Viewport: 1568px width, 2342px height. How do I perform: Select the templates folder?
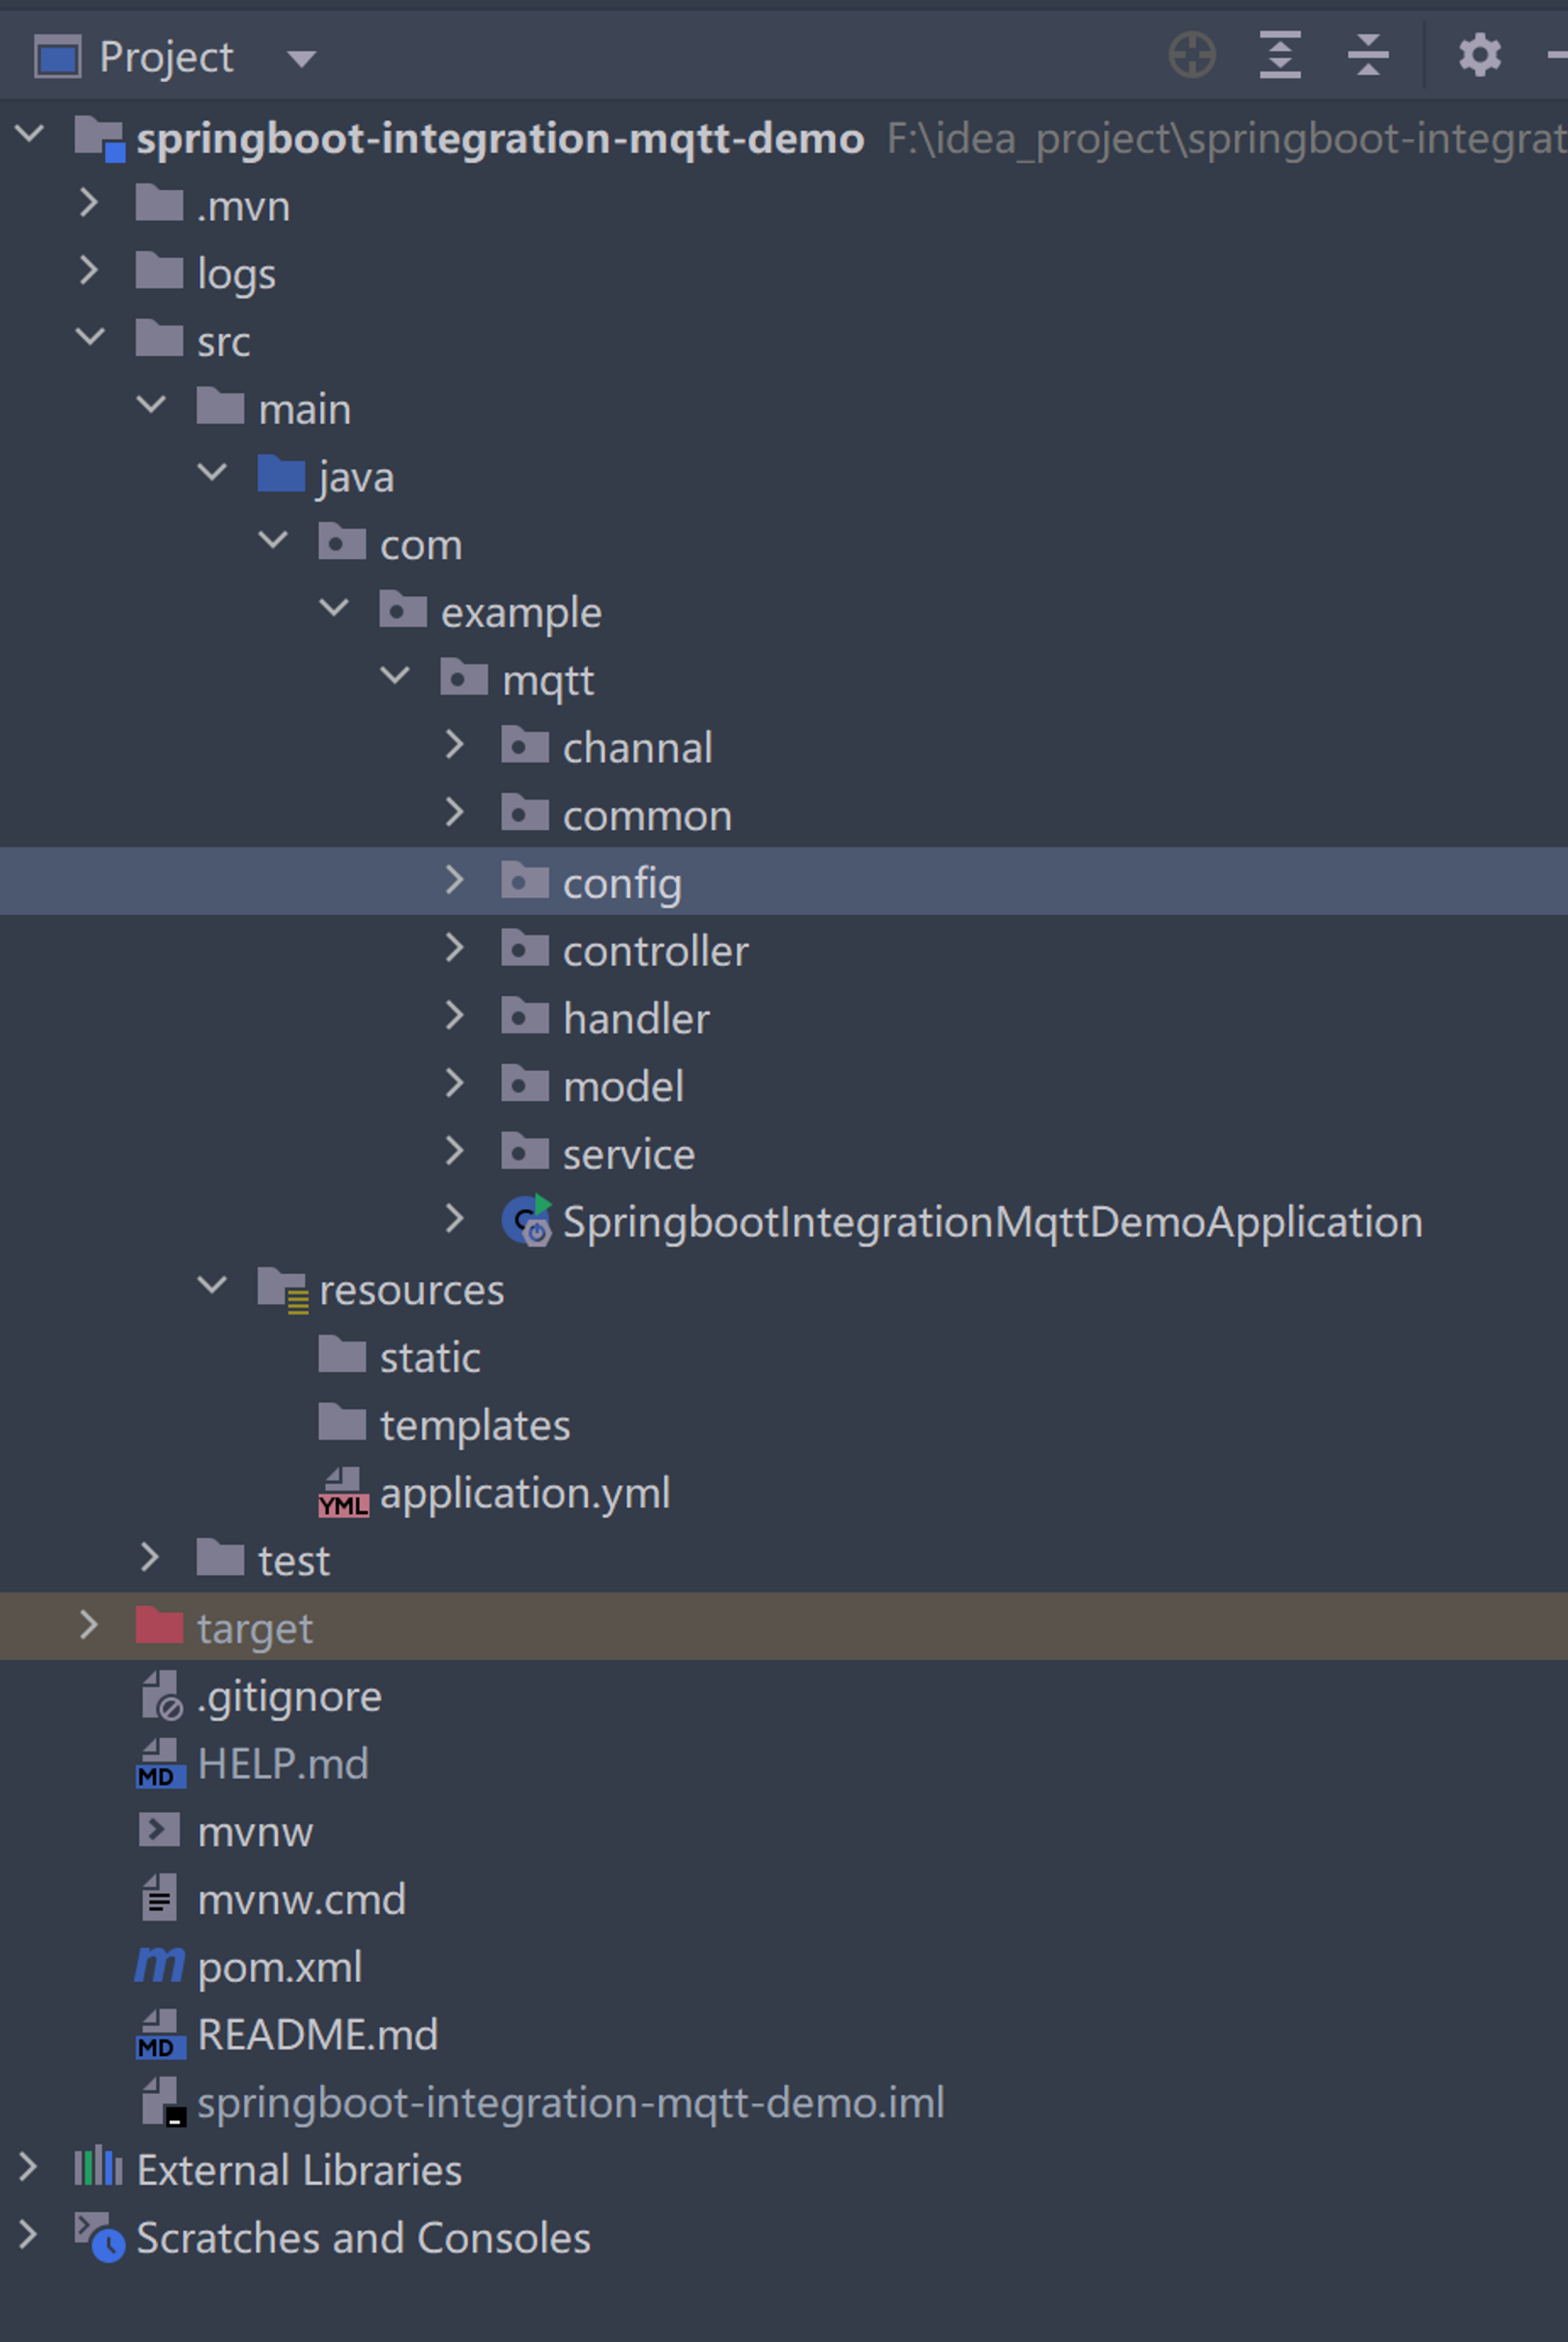(x=474, y=1425)
